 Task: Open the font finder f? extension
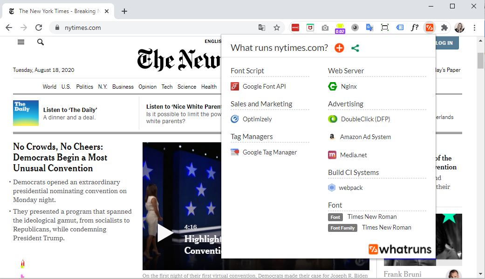coord(415,28)
